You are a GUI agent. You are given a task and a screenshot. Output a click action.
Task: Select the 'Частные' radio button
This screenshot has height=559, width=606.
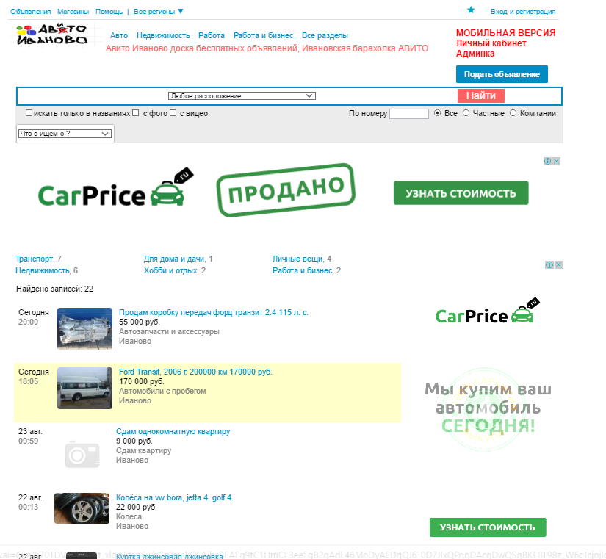466,113
